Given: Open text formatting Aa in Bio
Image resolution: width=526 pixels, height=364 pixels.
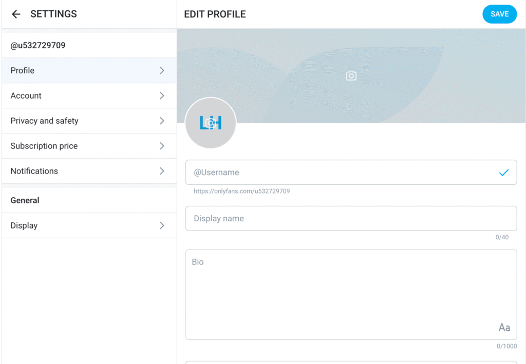Looking at the screenshot, I should click(504, 328).
